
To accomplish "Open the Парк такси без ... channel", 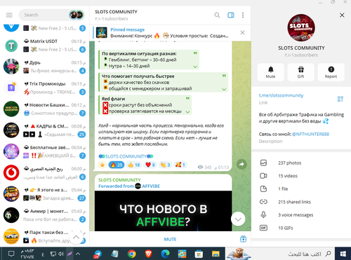I will coord(44,236).
